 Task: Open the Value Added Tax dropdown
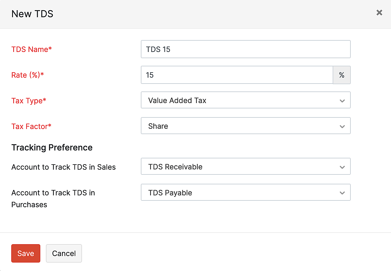pos(242,100)
